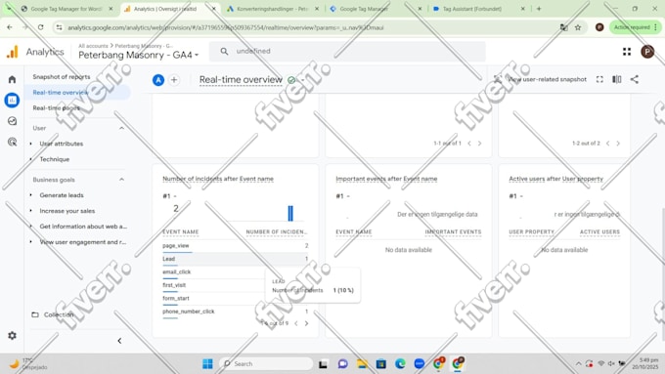Open Peterbang Masonry - GA4 property dropdown
Image resolution: width=665 pixels, height=374 pixels.
(138, 55)
